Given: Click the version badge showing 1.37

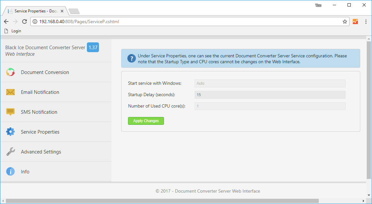Looking at the screenshot, I should tap(92, 47).
